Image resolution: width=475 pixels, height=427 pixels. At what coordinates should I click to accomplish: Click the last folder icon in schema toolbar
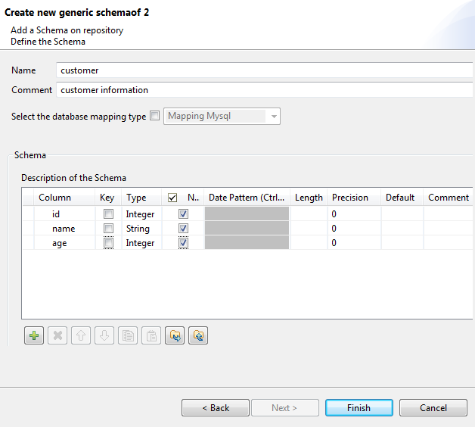(x=198, y=335)
